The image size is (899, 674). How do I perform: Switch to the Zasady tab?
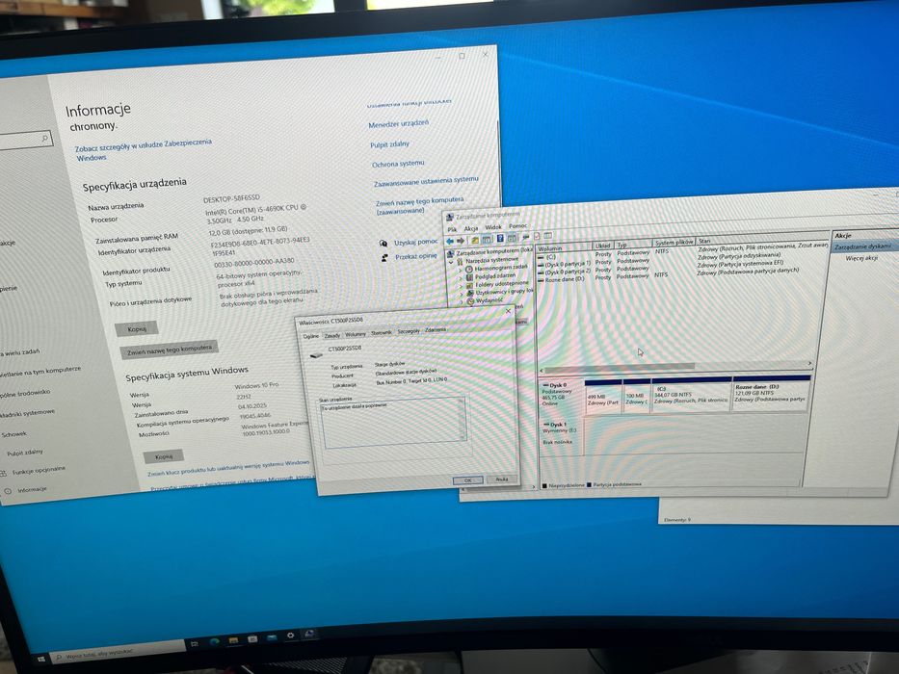332,335
